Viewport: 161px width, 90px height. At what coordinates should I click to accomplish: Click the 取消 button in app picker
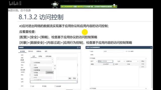74,78
